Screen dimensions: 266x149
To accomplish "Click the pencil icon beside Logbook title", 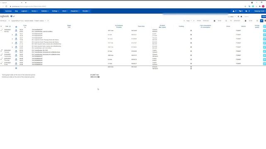I will pyautogui.click(x=14, y=17).
